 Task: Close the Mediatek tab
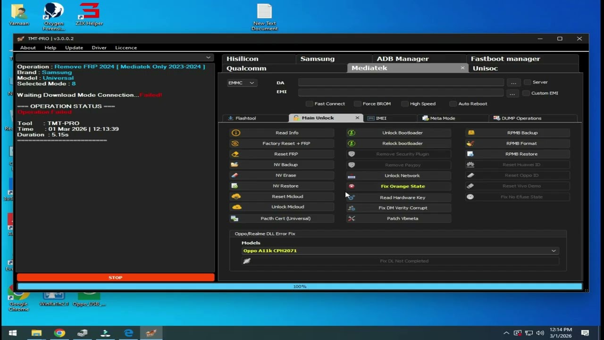pyautogui.click(x=462, y=68)
